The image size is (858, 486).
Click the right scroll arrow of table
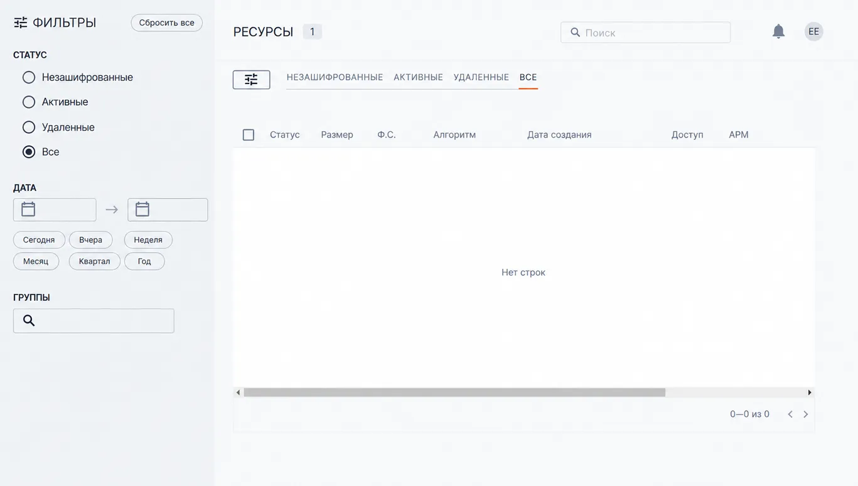810,392
